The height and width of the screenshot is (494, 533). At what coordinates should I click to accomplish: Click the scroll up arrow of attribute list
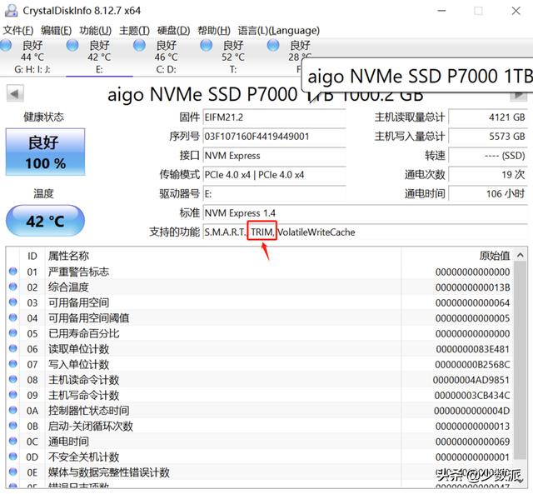[x=521, y=255]
